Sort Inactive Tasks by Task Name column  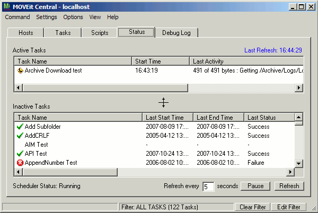[78, 118]
